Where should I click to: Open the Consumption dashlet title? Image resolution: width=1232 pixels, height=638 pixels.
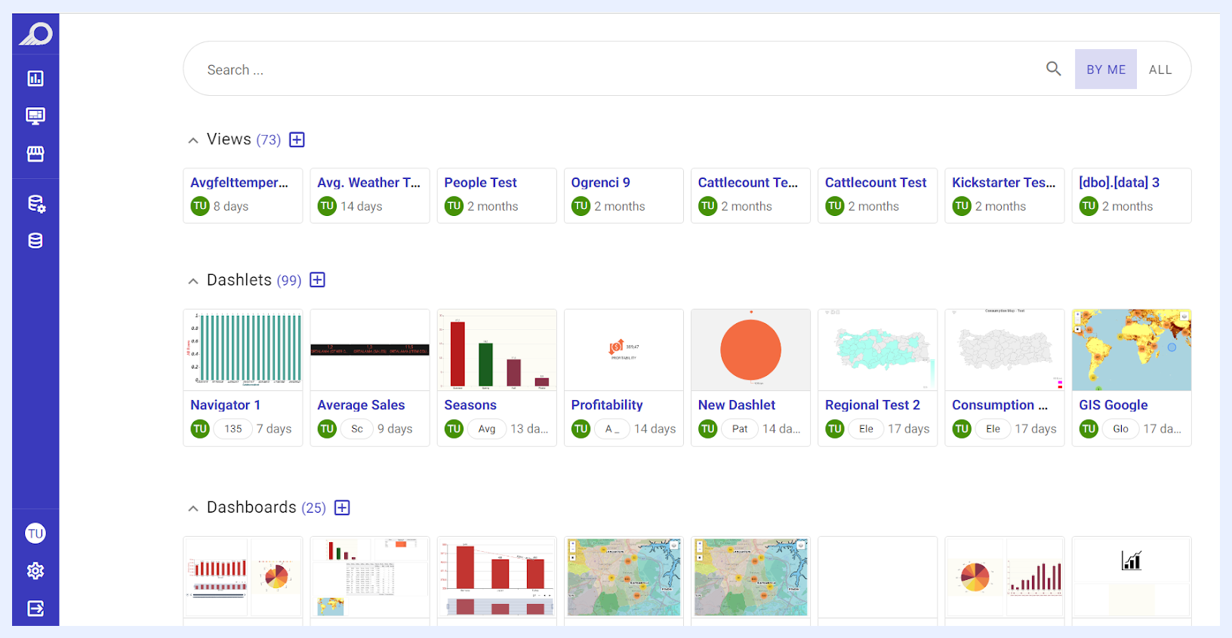pos(1000,405)
